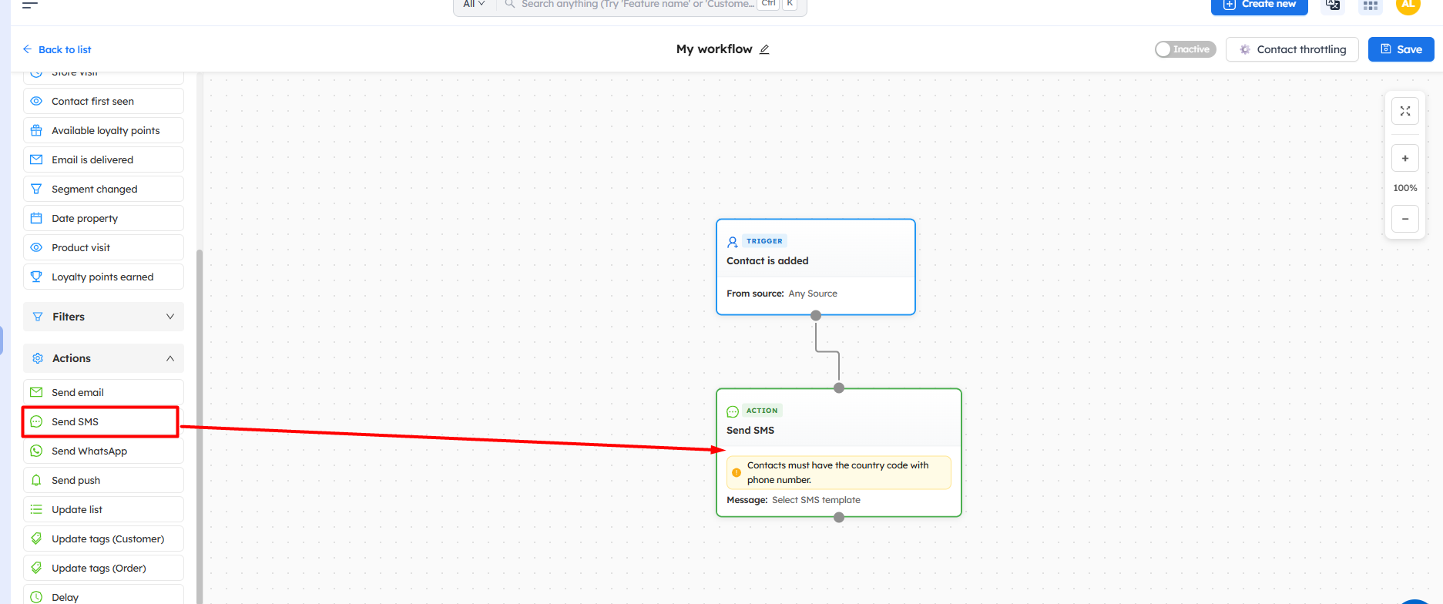
Task: Toggle the Inactive workflow switch
Action: click(1185, 49)
